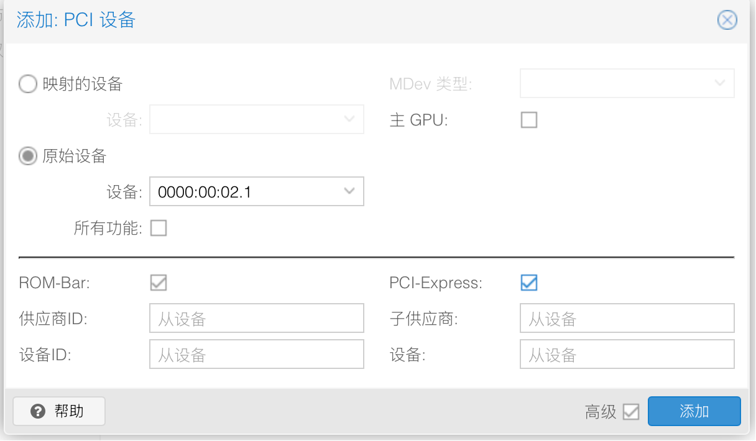The image size is (756, 441).
Task: Click the 子供应商 input field
Action: tap(627, 319)
